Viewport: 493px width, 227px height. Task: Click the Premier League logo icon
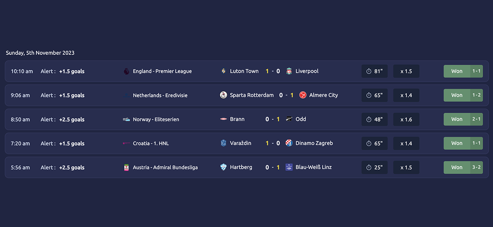click(126, 71)
